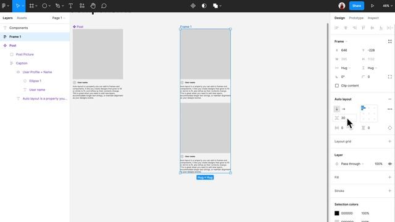The height and width of the screenshot is (222, 395).
Task: Switch to the Assets tab
Action: [22, 18]
